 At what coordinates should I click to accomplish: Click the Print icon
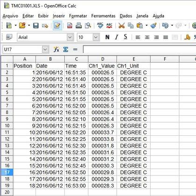point(78,26)
